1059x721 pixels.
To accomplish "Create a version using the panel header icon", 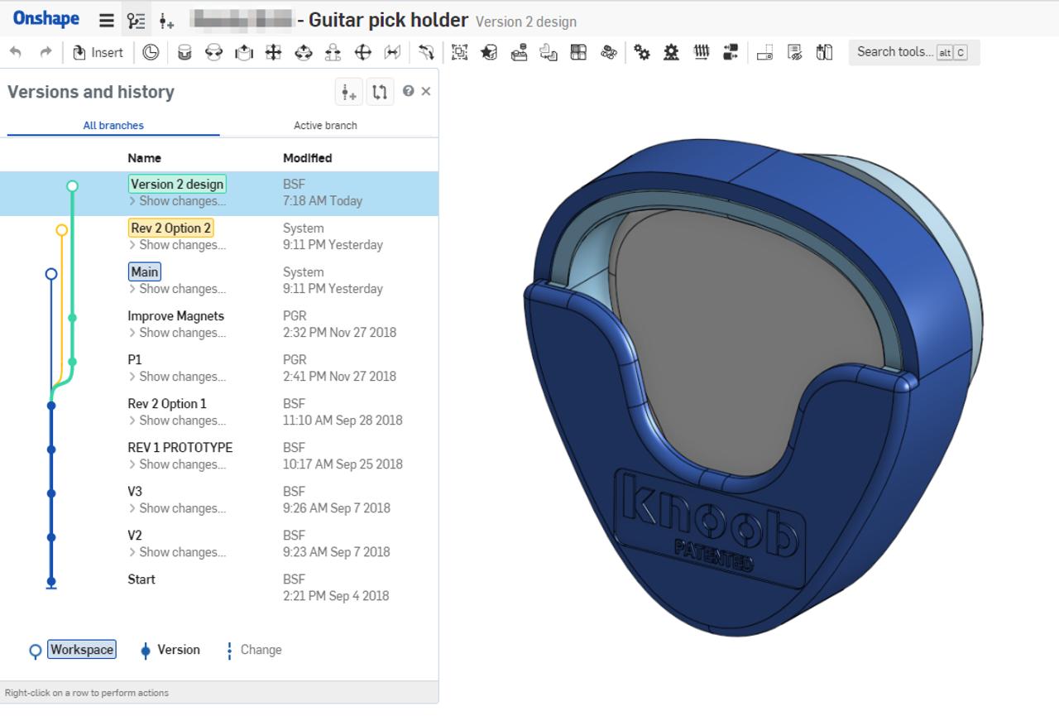I will coord(348,91).
